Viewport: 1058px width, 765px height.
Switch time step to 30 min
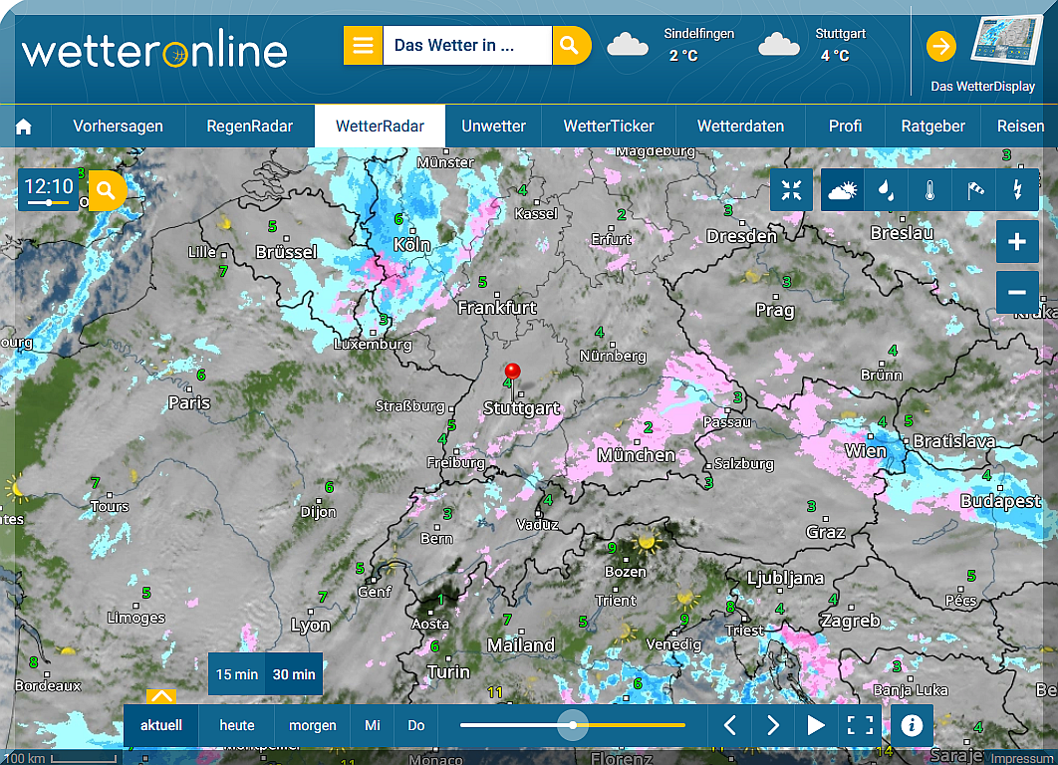coord(294,674)
